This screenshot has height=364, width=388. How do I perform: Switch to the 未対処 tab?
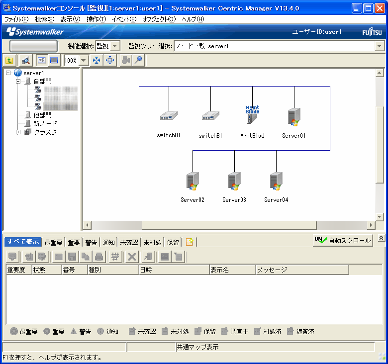pos(152,242)
